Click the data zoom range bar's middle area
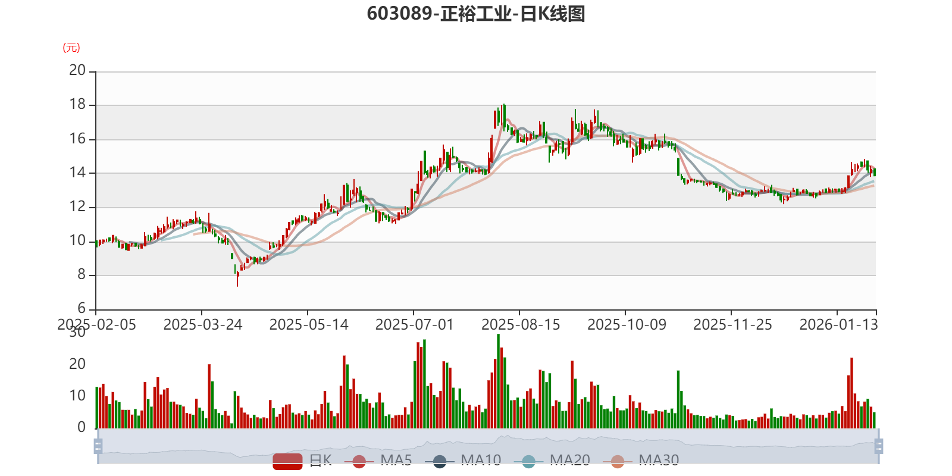This screenshot has height=476, width=952. tap(488, 446)
